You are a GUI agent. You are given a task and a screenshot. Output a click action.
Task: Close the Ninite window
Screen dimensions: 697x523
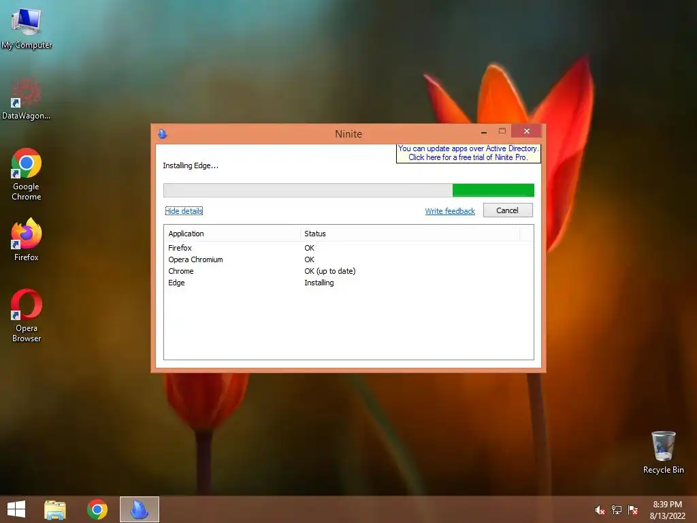pos(527,131)
